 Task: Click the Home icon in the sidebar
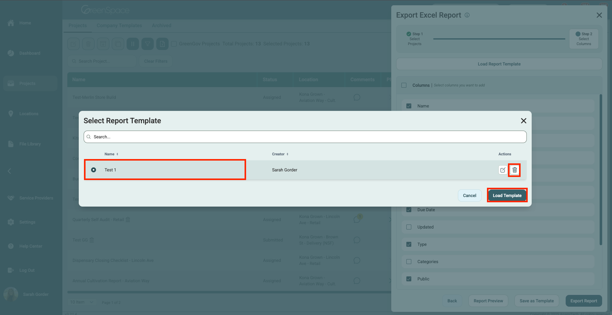pyautogui.click(x=11, y=23)
